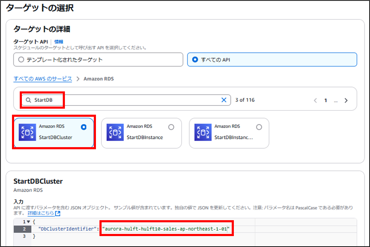Click line number 2 in the JSON editor

(x=24, y=229)
